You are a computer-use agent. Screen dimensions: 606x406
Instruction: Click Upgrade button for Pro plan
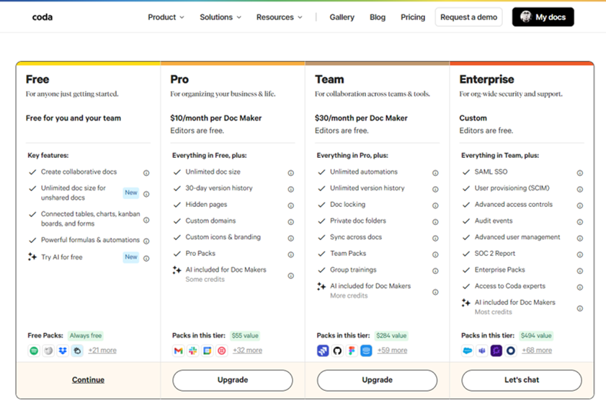pyautogui.click(x=233, y=380)
